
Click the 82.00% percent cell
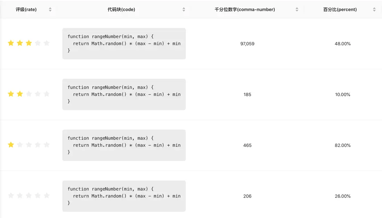[343, 145]
